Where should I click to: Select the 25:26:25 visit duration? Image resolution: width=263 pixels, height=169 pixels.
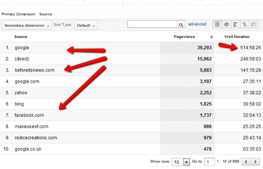[252, 127]
